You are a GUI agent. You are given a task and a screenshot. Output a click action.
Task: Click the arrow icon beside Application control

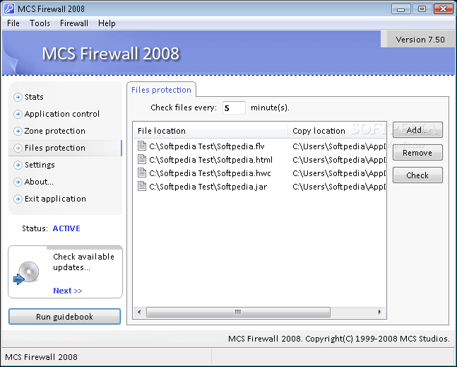point(18,114)
